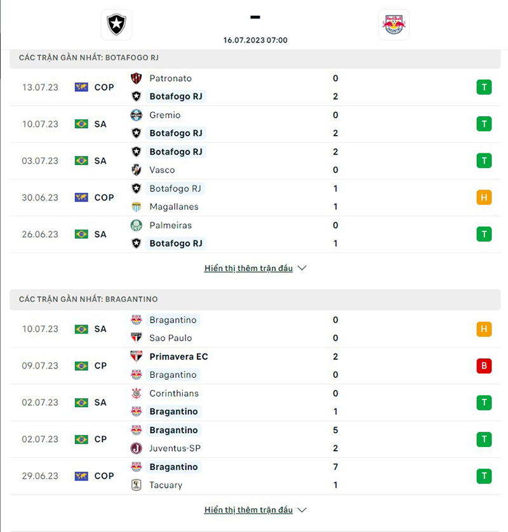The height and width of the screenshot is (532, 508).
Task: Click the Juventus-SP club badge
Action: 136,448
